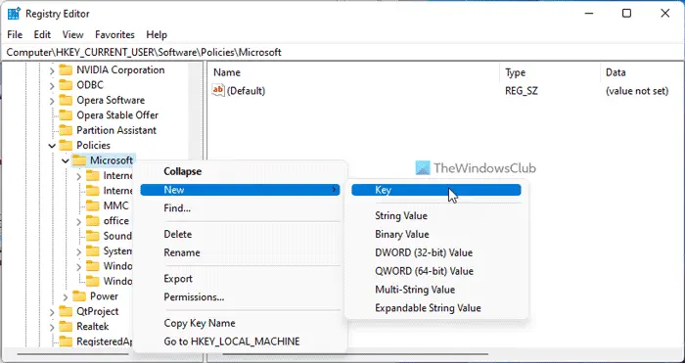The width and height of the screenshot is (685, 363).
Task: Select the (Default) value entry
Action: point(246,91)
